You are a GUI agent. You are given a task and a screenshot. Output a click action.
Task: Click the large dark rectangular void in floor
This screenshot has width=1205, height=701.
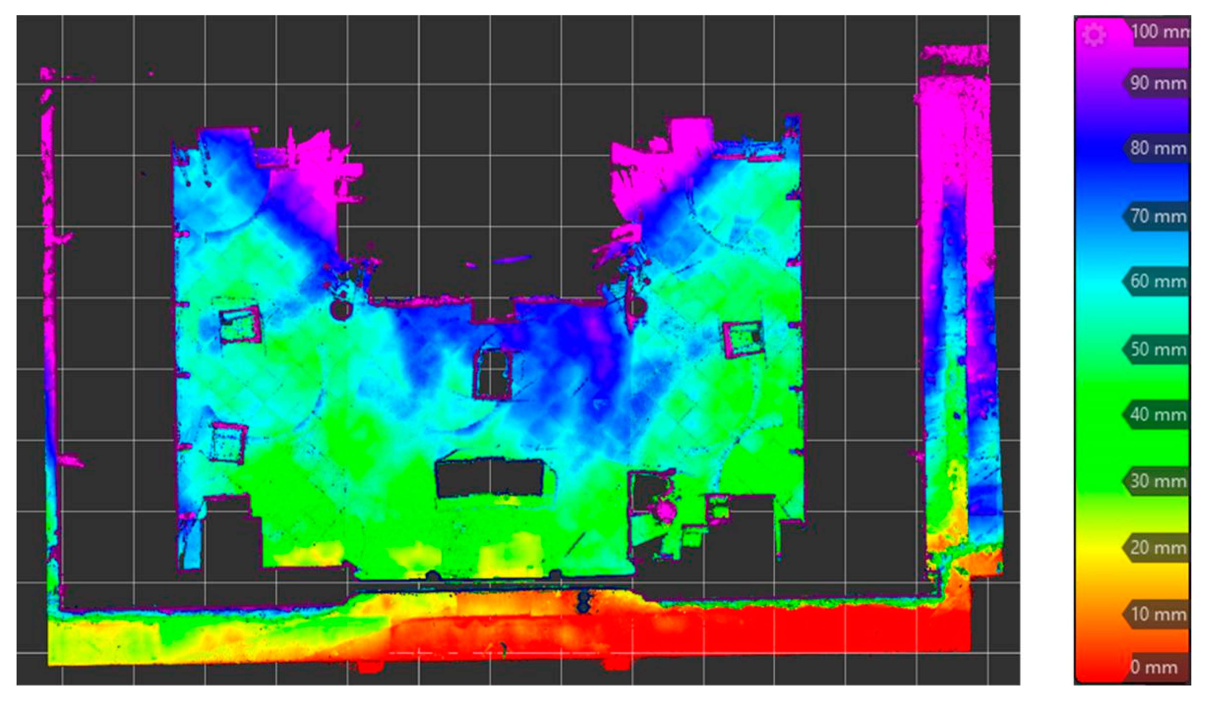(x=490, y=478)
